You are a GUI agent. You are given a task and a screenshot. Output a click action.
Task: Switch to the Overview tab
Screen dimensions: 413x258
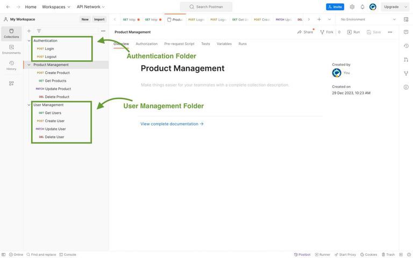pyautogui.click(x=121, y=44)
